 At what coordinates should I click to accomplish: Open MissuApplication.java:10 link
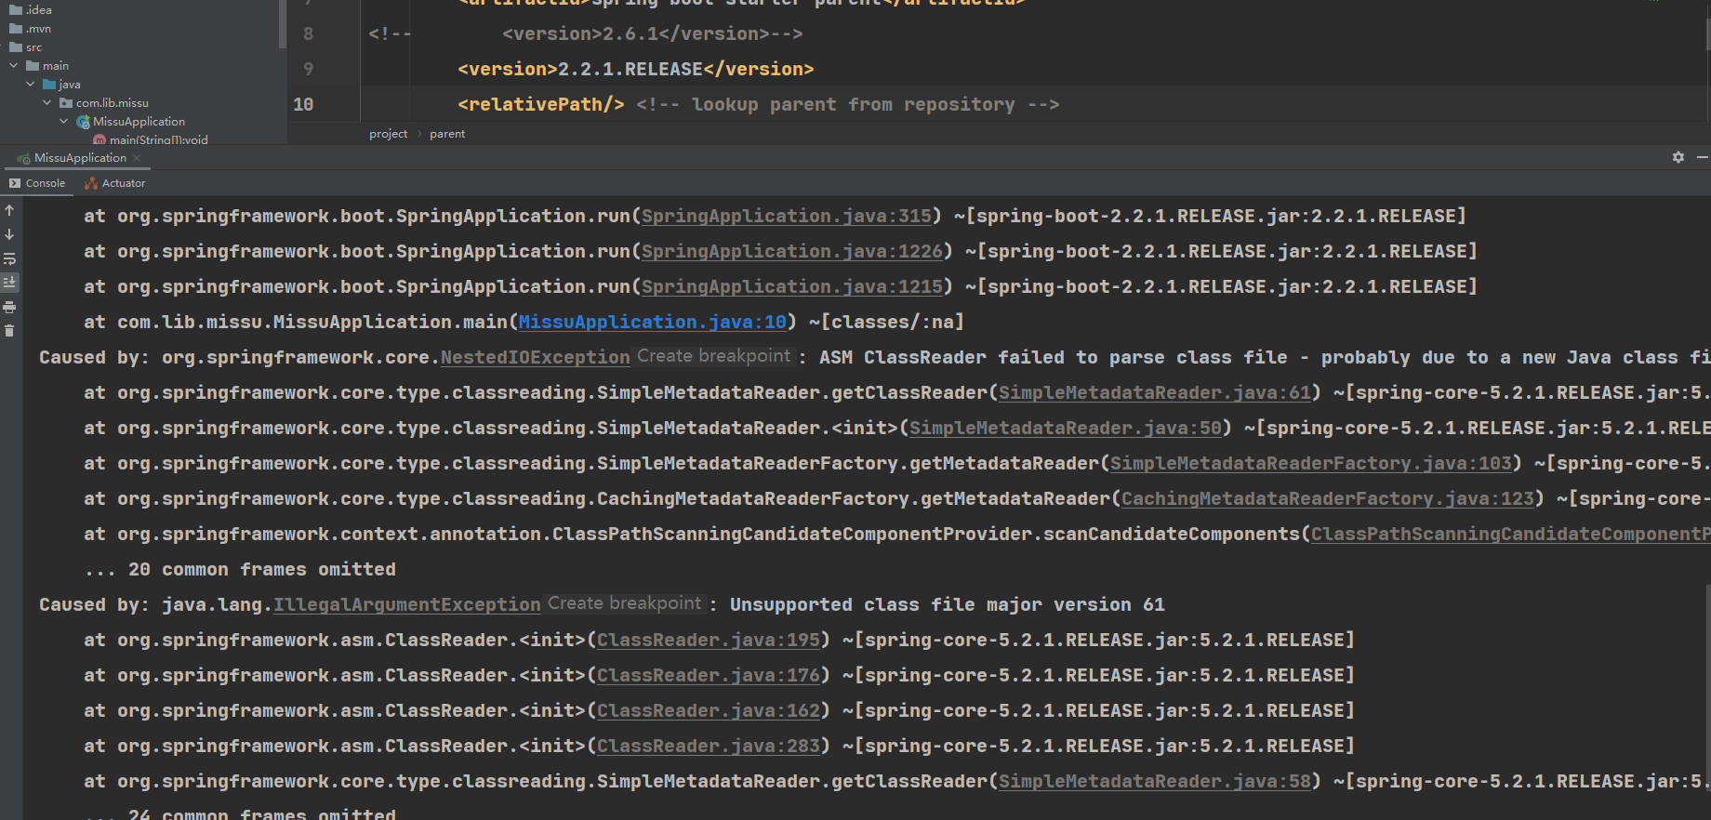(653, 322)
